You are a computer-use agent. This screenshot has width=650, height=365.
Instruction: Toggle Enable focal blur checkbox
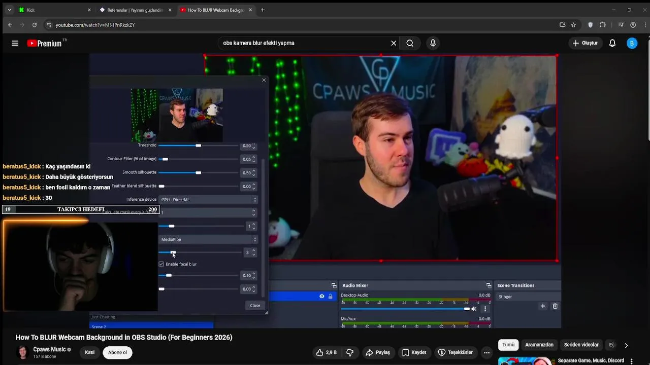click(161, 264)
